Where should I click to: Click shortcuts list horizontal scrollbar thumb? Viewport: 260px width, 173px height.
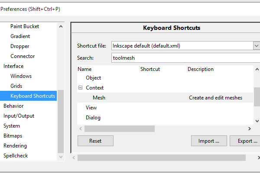(x=120, y=128)
